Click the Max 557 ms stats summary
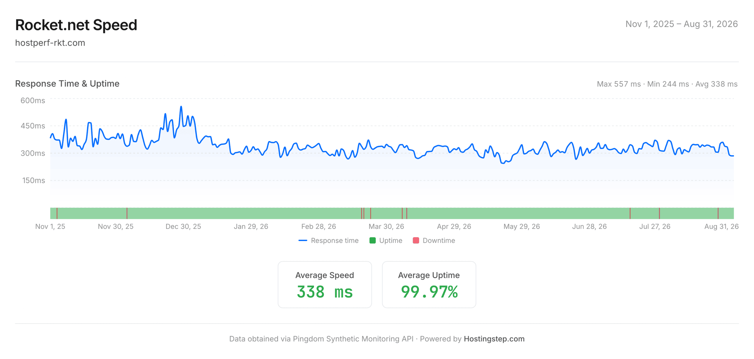This screenshot has width=754, height=359. click(x=667, y=84)
